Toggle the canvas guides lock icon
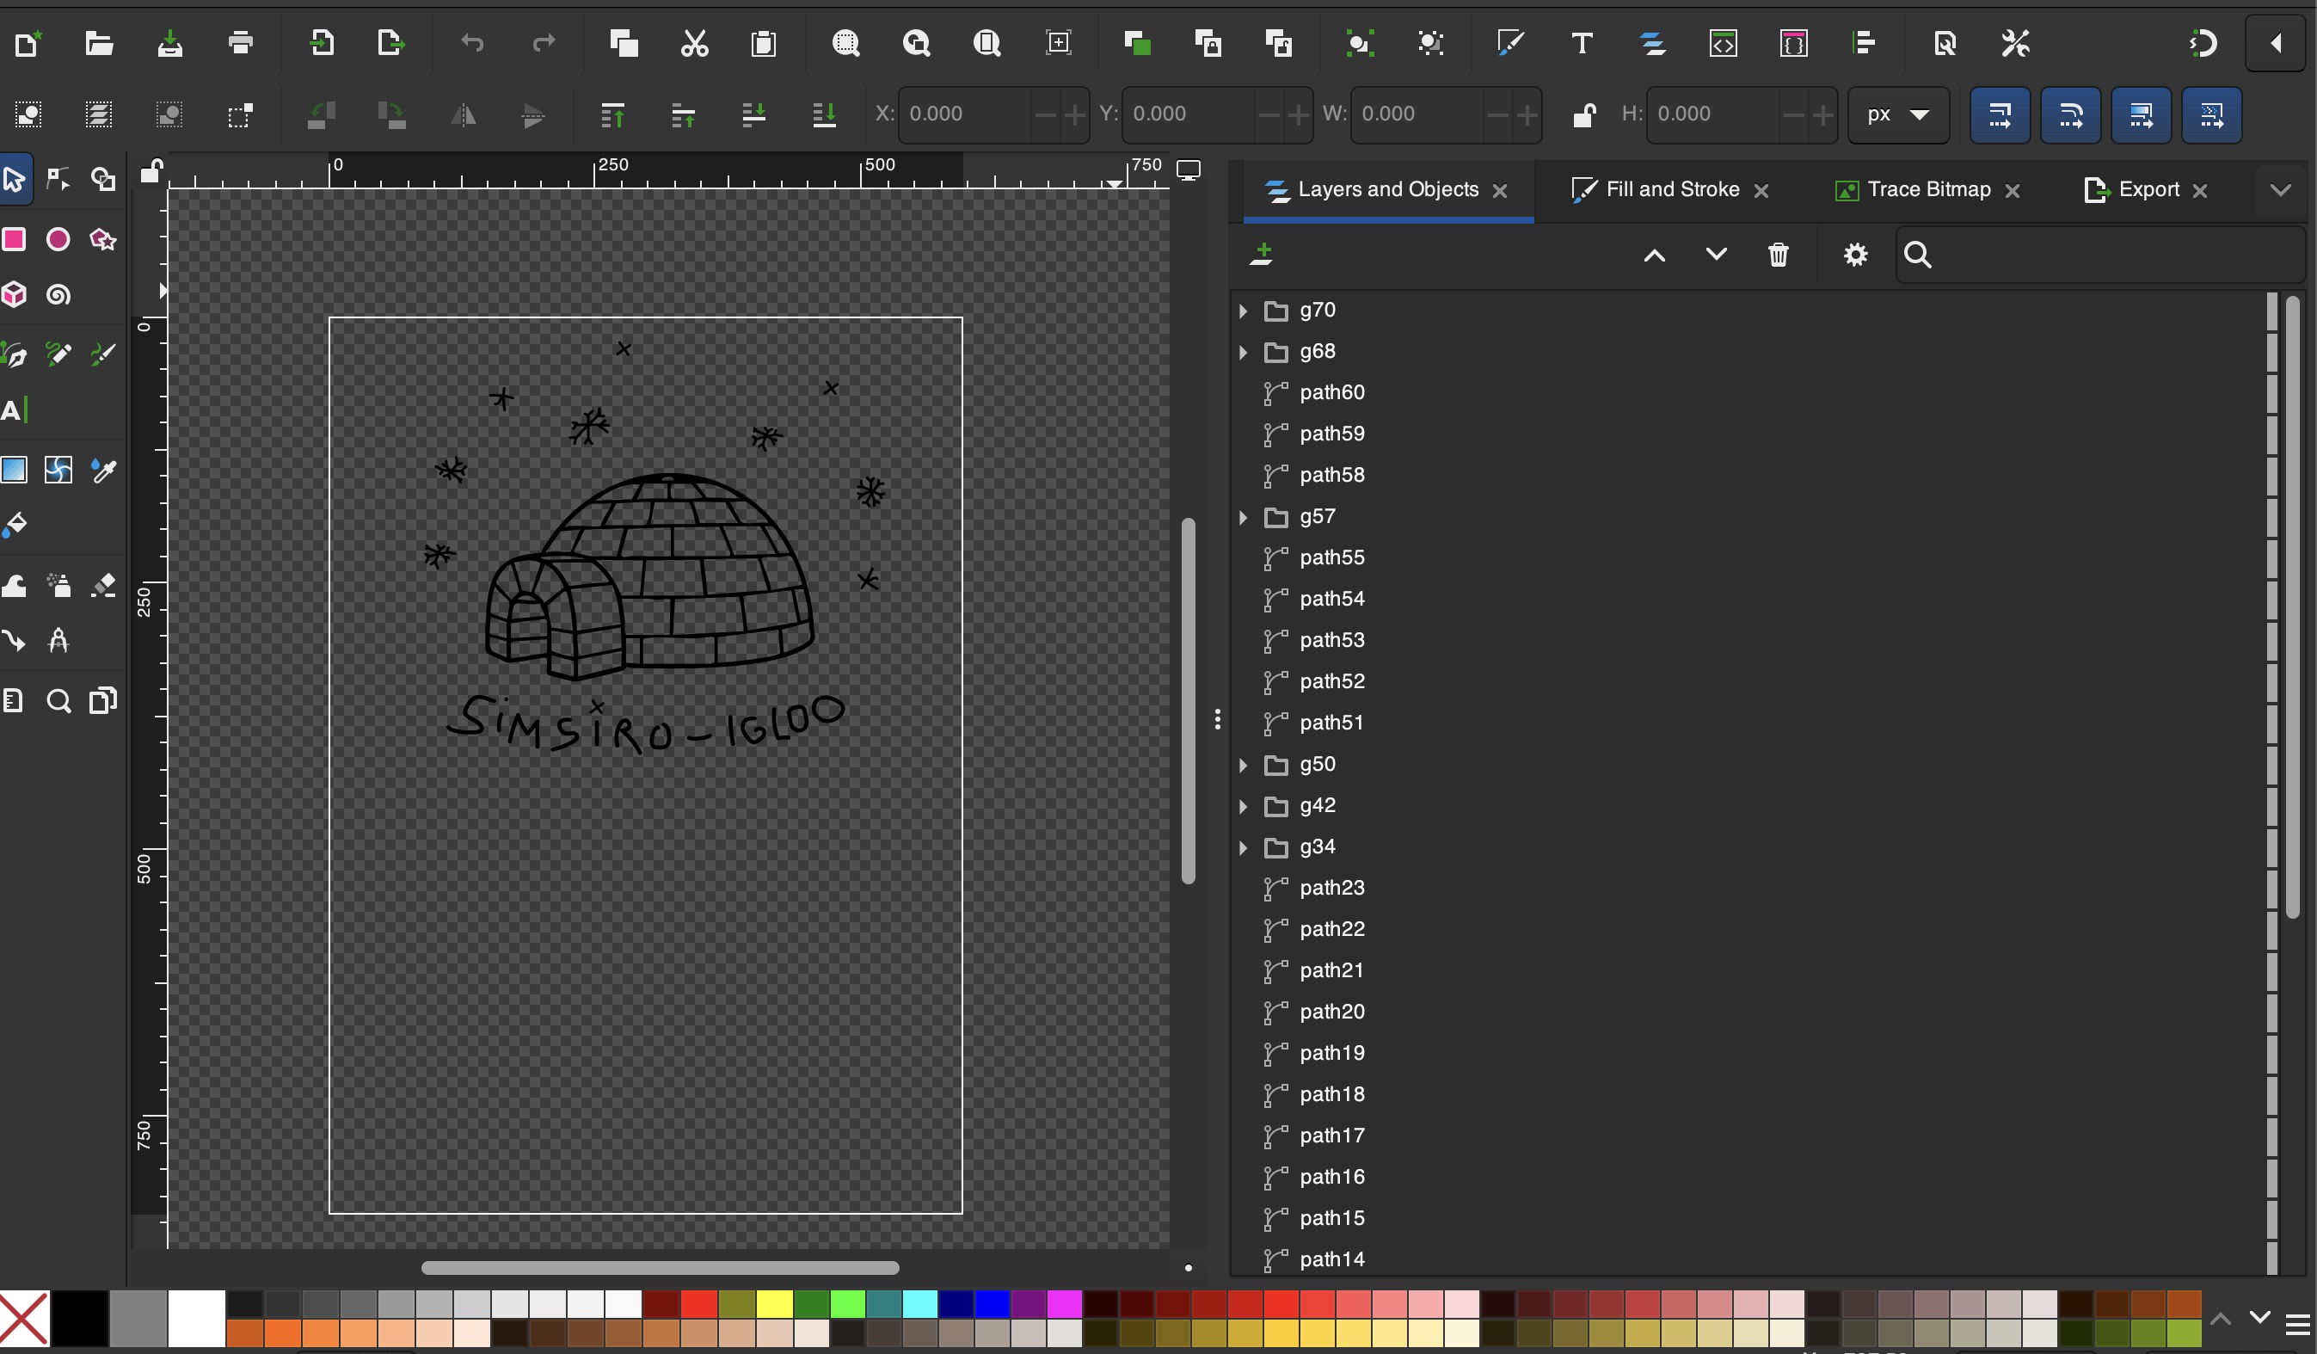 pos(151,171)
